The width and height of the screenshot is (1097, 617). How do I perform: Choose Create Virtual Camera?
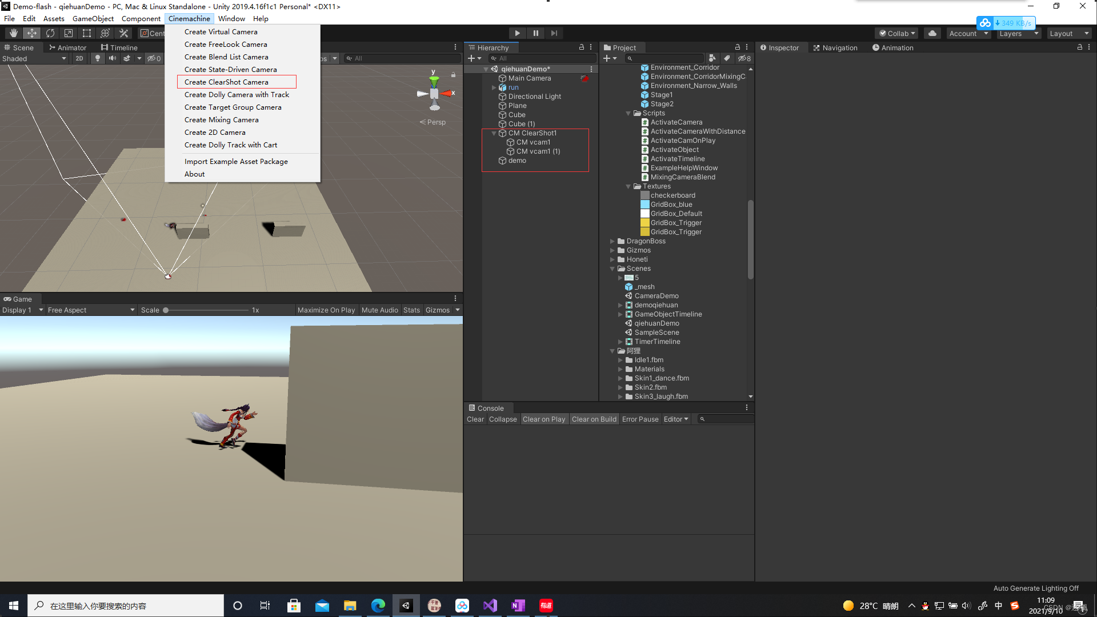tap(221, 31)
